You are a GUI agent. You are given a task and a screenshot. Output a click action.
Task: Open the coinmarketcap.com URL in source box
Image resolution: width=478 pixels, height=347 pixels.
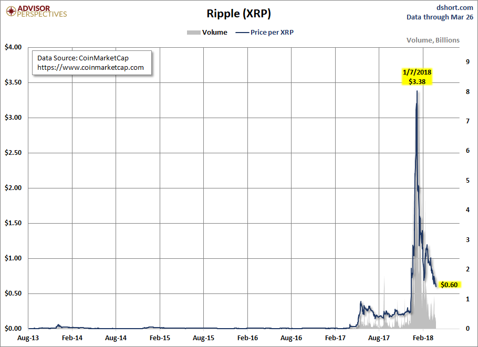pos(90,67)
